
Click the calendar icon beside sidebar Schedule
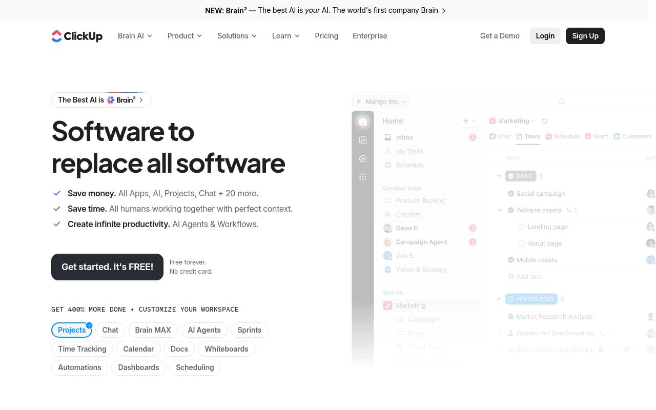[387, 165]
